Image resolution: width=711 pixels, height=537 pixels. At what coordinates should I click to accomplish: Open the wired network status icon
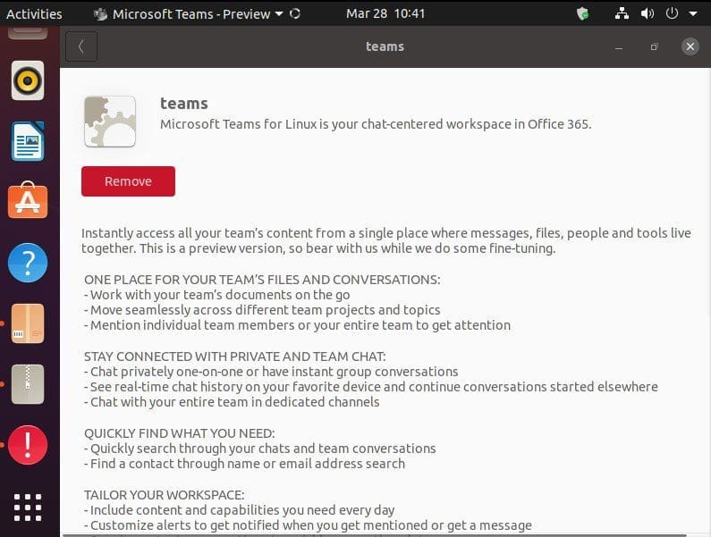pos(622,13)
